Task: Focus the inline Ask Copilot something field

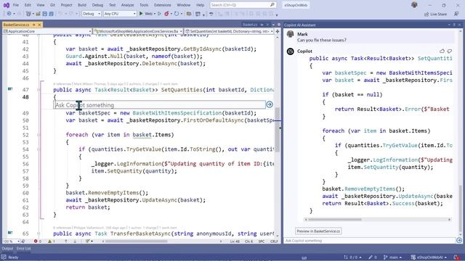Action: [x=160, y=104]
